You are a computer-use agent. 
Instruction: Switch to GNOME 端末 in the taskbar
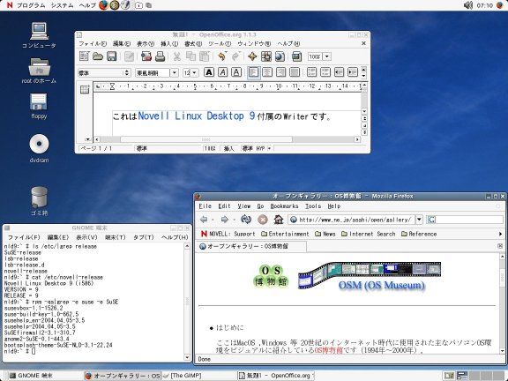(45, 376)
